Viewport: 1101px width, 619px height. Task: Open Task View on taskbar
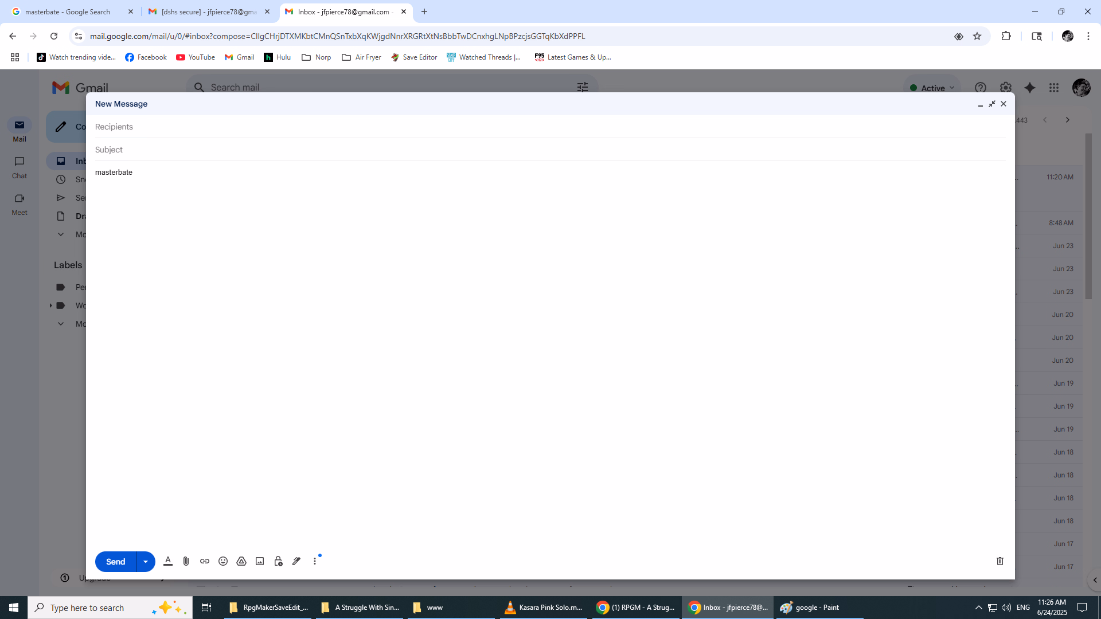tap(206, 608)
